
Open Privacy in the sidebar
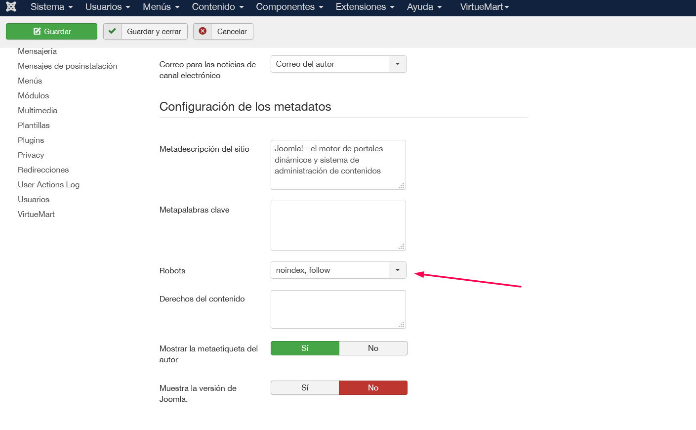tap(31, 155)
